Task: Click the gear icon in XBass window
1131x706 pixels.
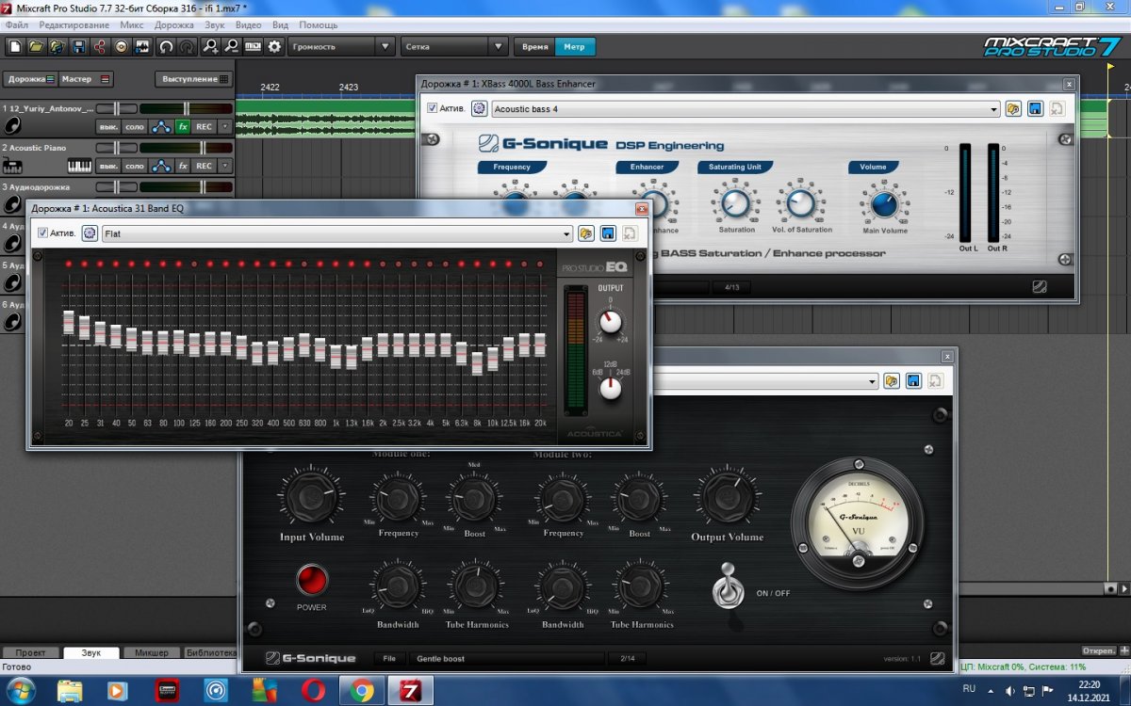Action: tap(479, 109)
